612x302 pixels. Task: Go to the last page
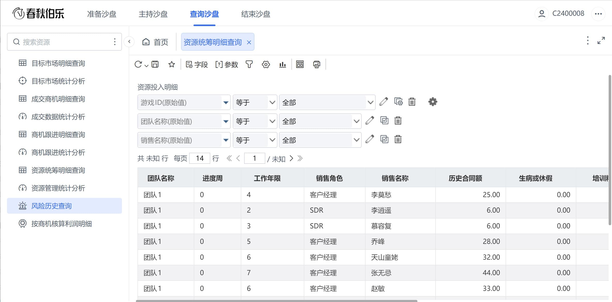pos(300,158)
